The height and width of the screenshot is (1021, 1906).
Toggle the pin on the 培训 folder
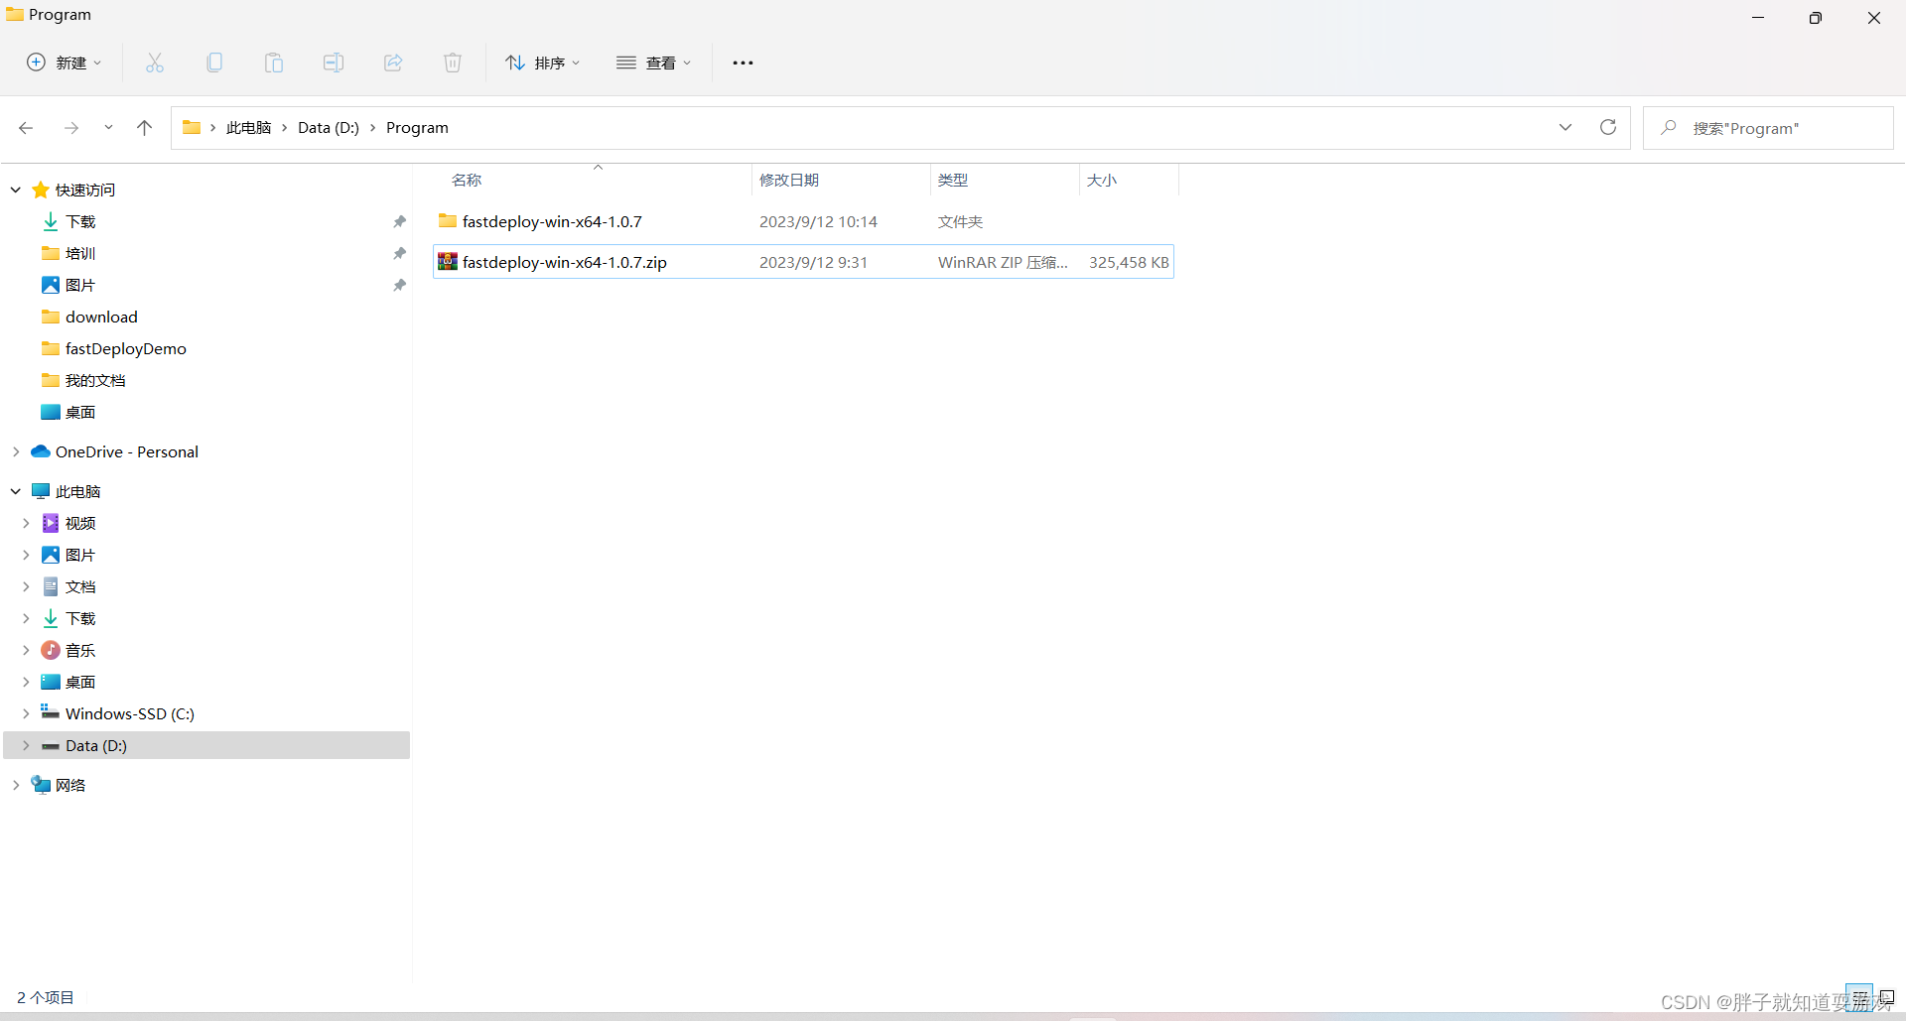[x=399, y=253]
